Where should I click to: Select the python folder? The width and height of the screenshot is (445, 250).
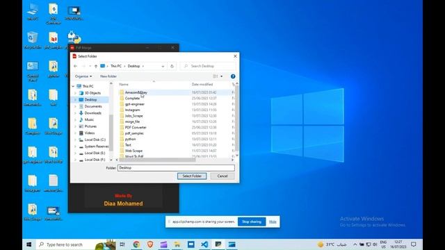tap(130, 139)
